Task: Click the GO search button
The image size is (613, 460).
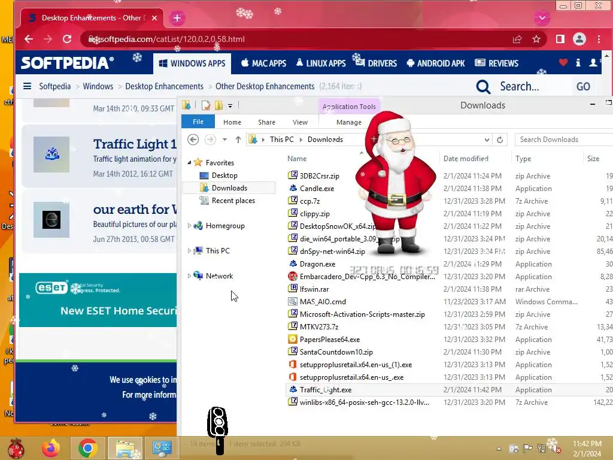Action: (x=583, y=86)
